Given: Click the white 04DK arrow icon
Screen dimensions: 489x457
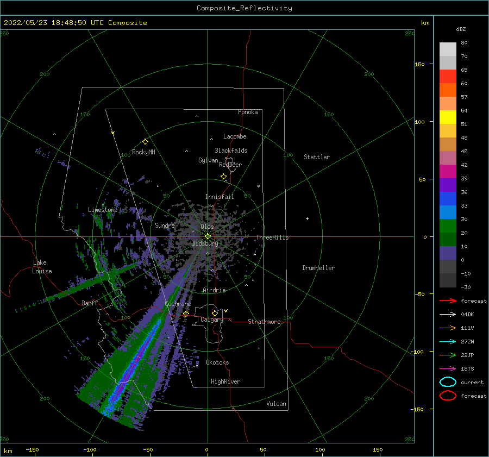Looking at the screenshot, I should point(448,315).
